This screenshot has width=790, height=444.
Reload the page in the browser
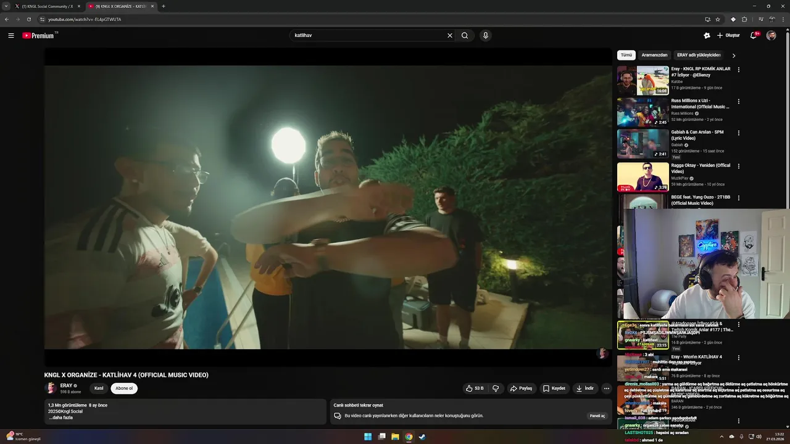tap(28, 19)
